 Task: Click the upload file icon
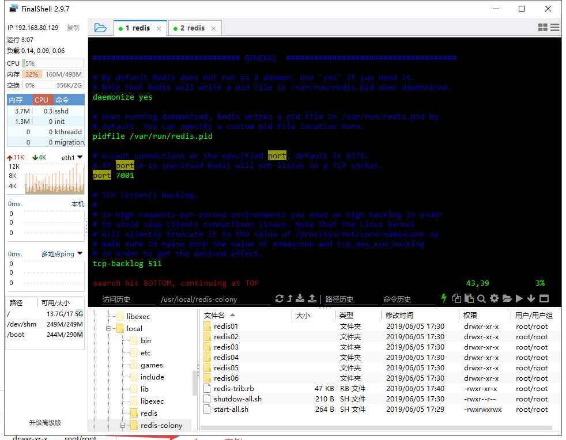coord(312,298)
